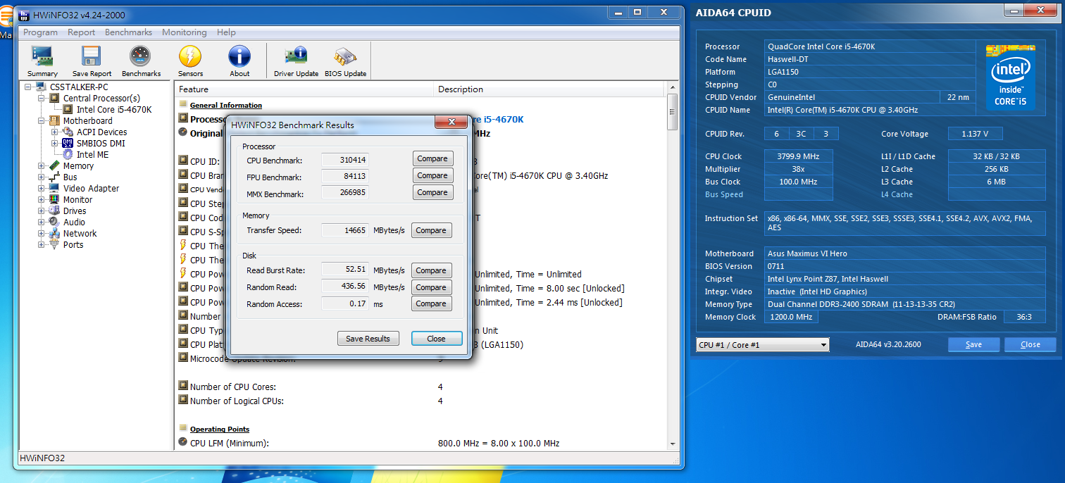Expand the Drives tree node
This screenshot has height=483, width=1065.
[x=42, y=211]
